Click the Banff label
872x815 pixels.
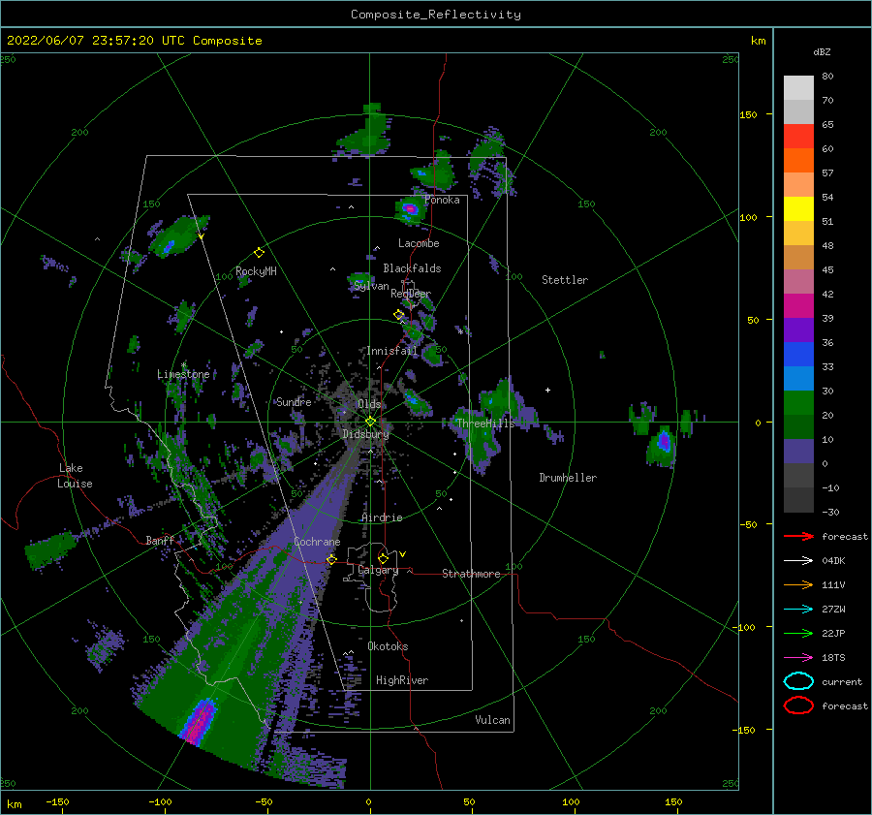tap(160, 541)
